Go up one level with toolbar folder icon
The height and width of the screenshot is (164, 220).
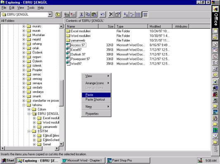pyautogui.click(x=58, y=14)
